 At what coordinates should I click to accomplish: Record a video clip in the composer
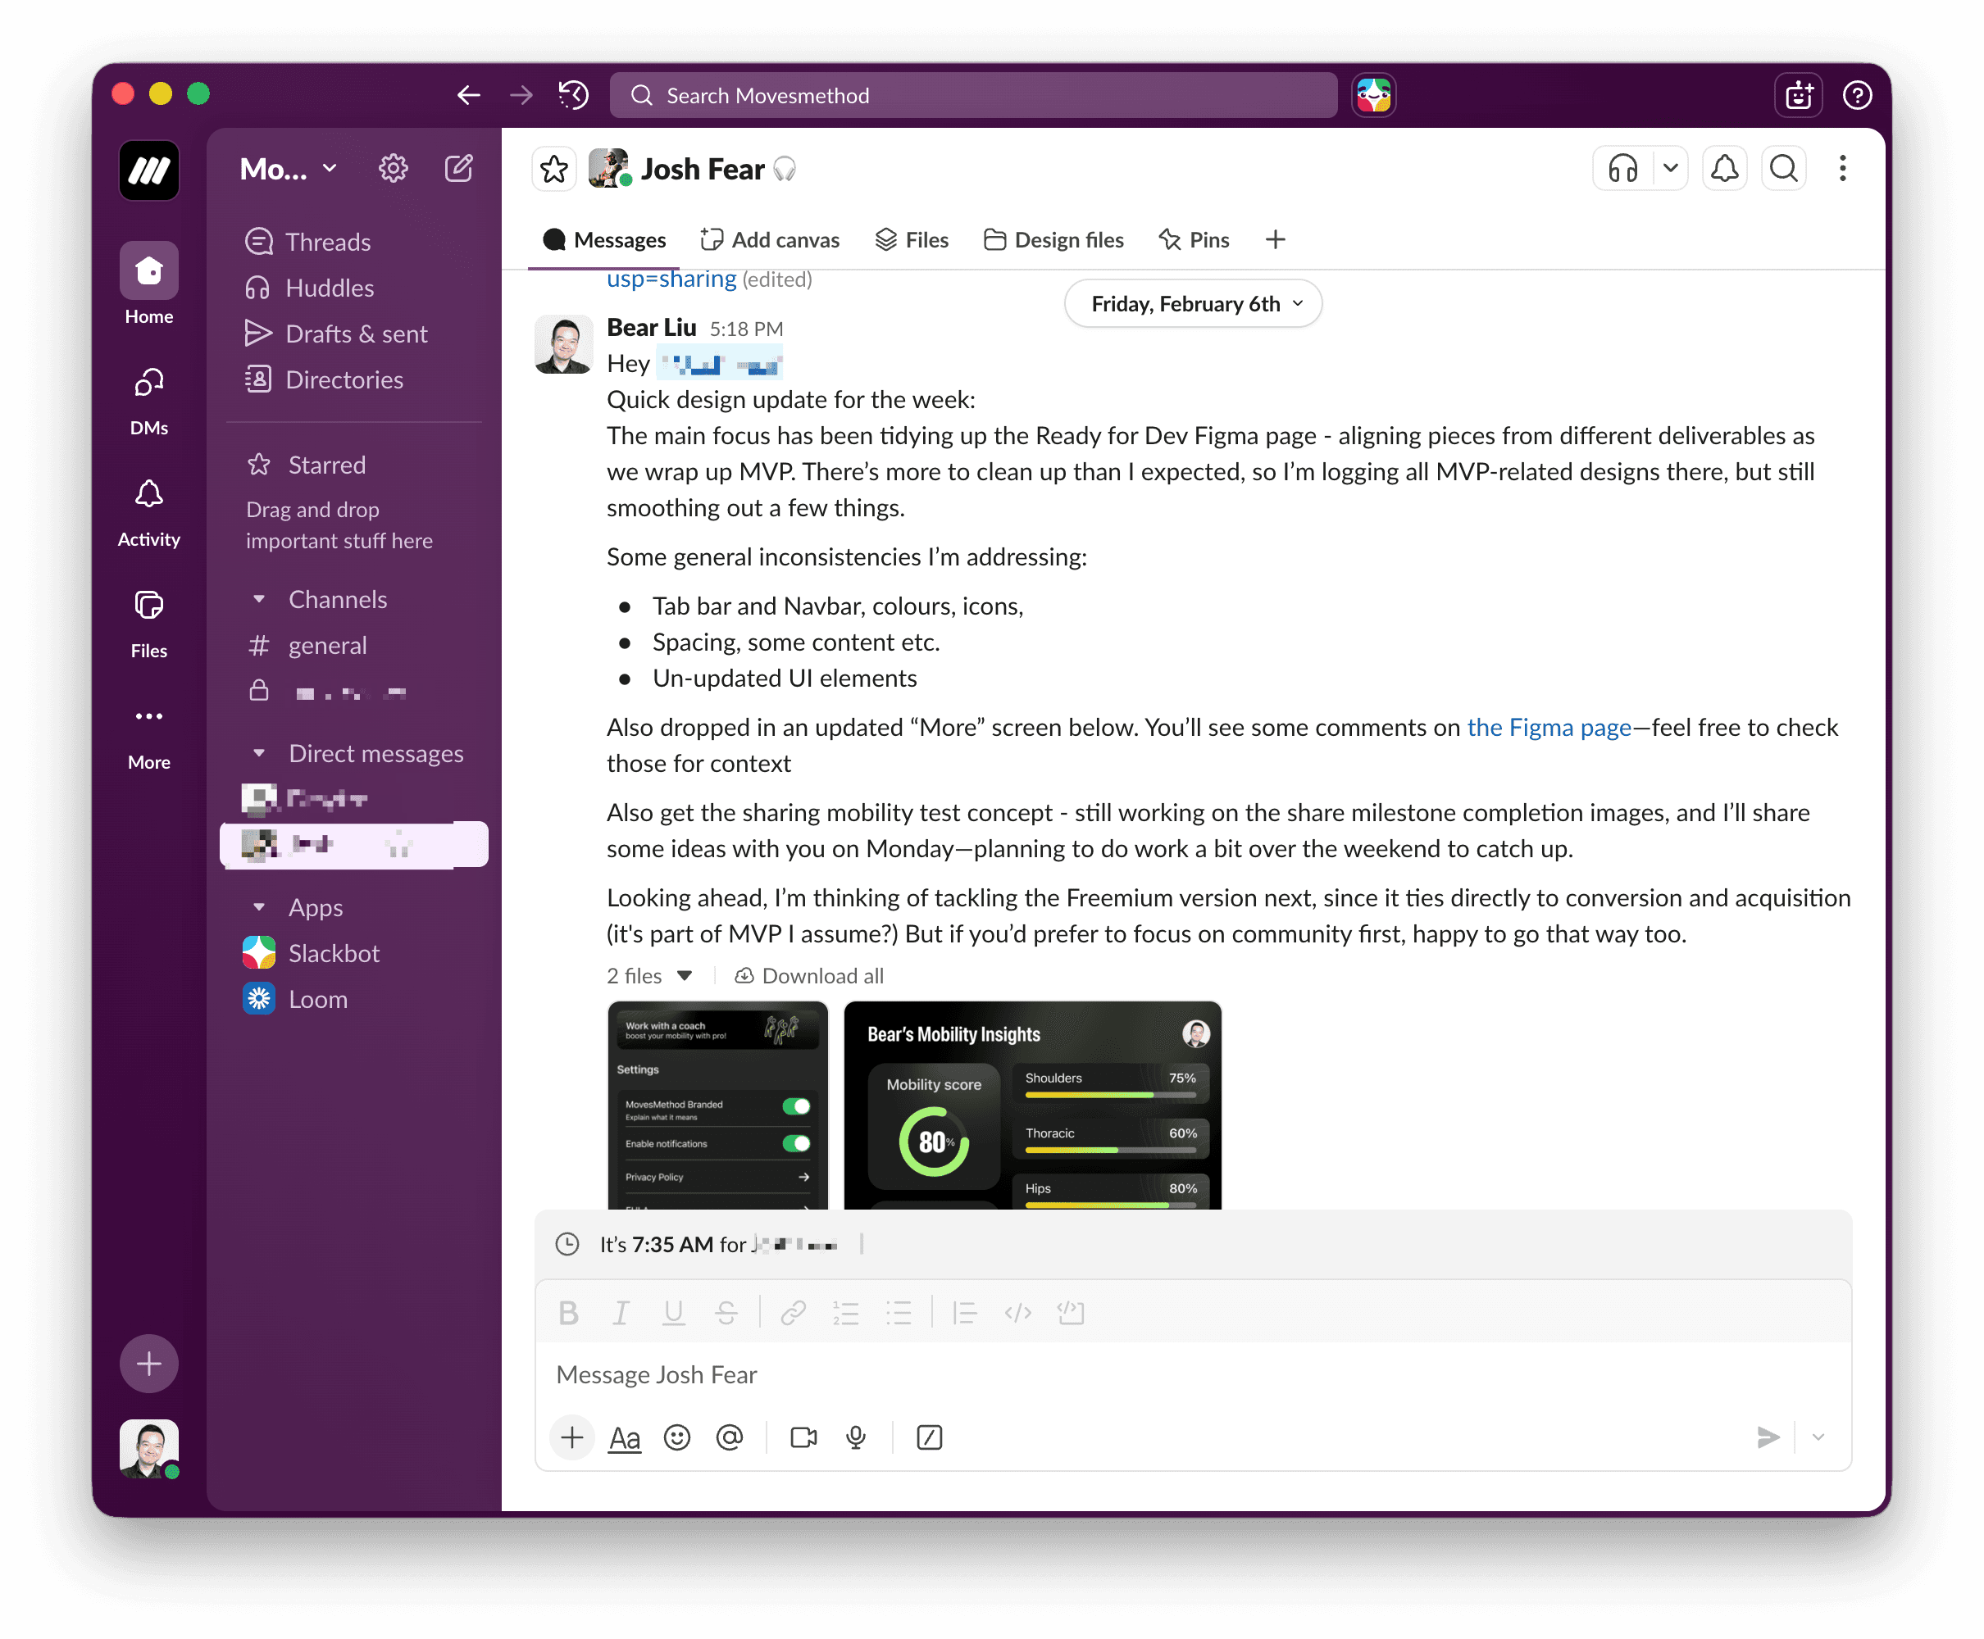click(x=803, y=1437)
